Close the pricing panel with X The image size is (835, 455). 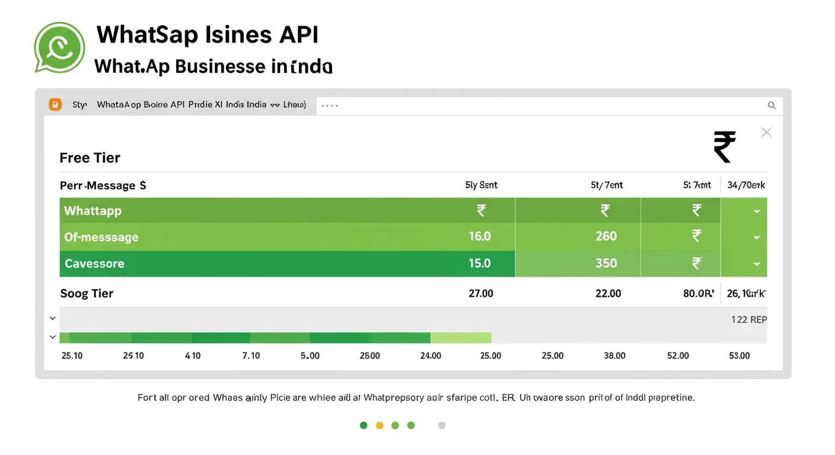coord(766,132)
